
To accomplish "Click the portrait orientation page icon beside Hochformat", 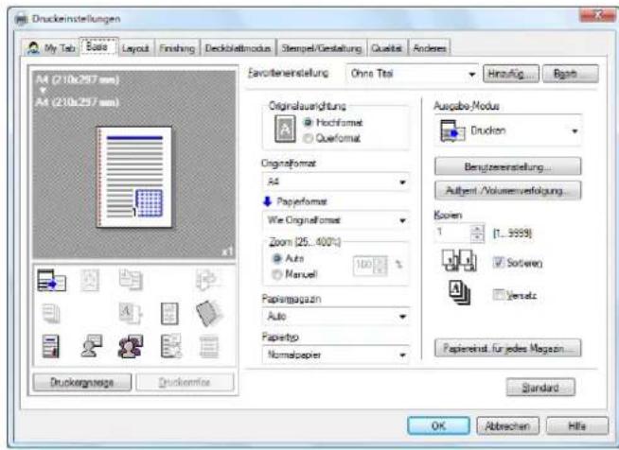I will [285, 129].
